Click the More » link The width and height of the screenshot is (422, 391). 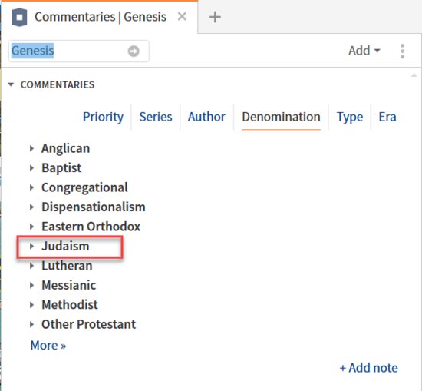coord(48,345)
